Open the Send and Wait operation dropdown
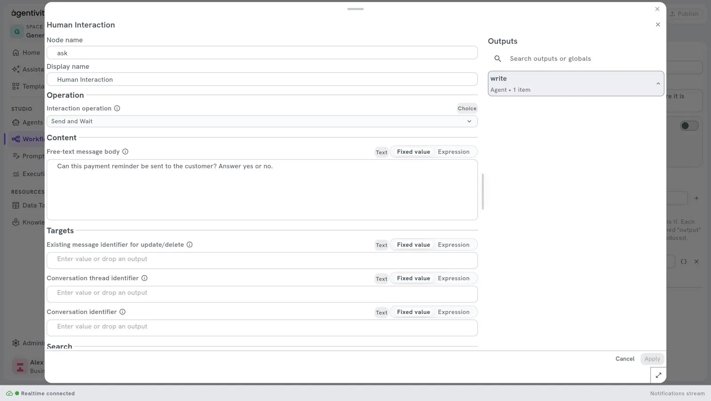 coord(262,121)
